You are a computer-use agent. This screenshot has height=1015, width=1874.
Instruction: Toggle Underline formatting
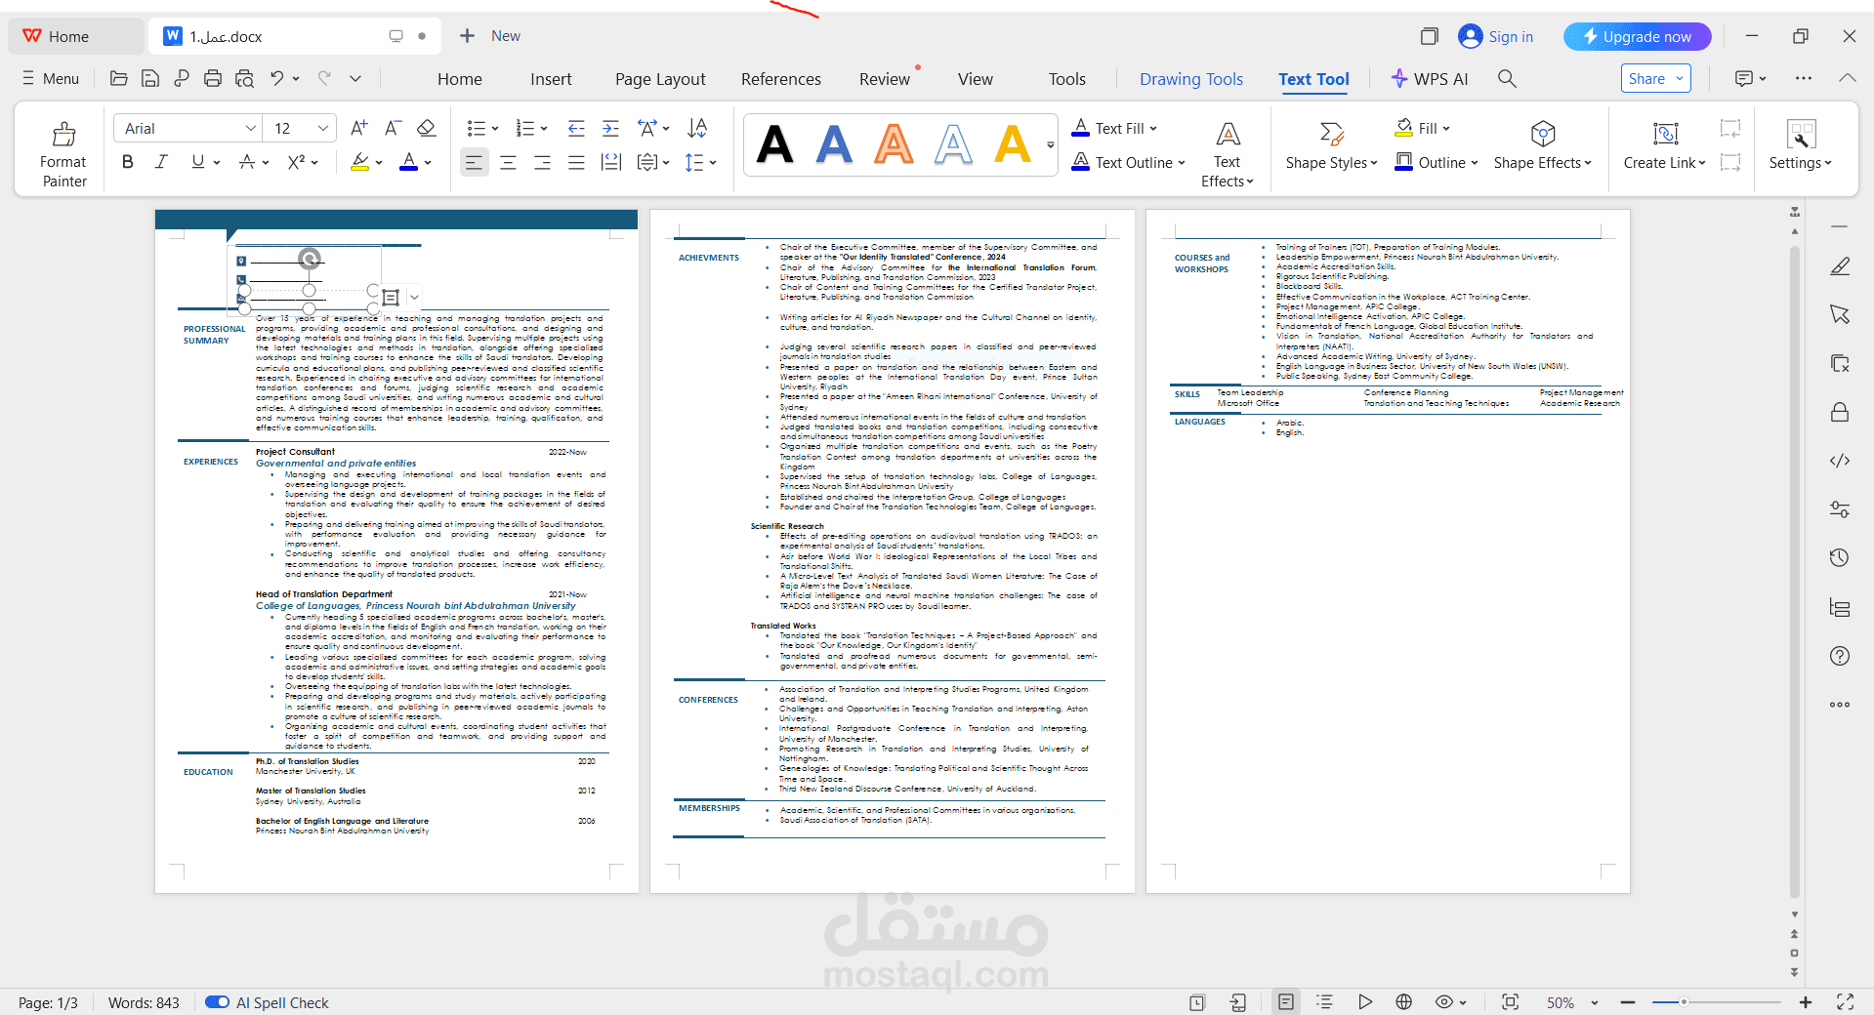tap(198, 162)
